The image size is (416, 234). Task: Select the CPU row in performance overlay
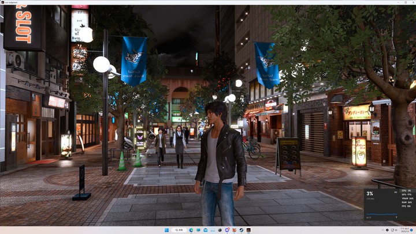click(x=407, y=191)
